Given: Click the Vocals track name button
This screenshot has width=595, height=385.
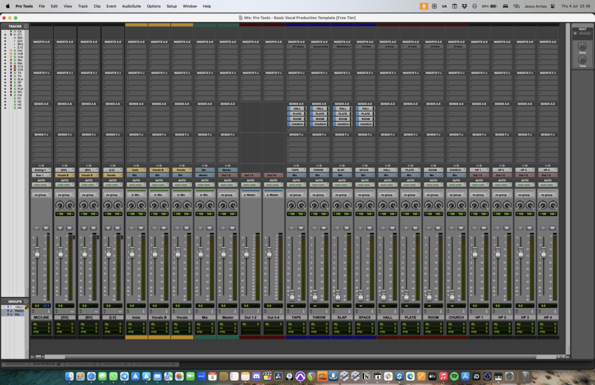Looking at the screenshot, I should tap(182, 317).
